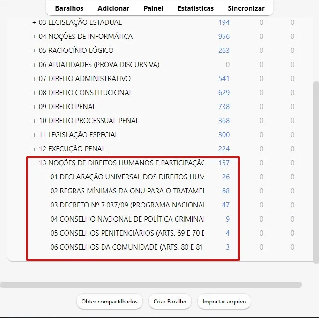319x318 pixels.
Task: Open deck 05 RACIOCÍNIO LÓGICO
Action: coord(76,51)
